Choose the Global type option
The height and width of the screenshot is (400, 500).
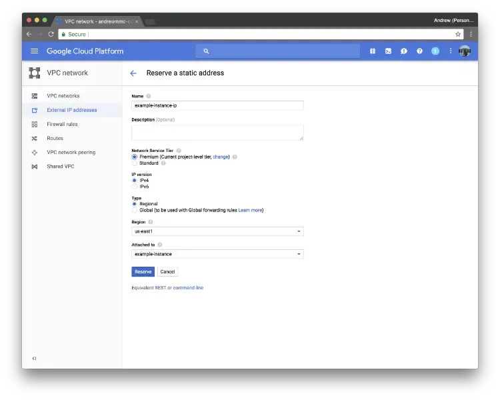(135, 210)
